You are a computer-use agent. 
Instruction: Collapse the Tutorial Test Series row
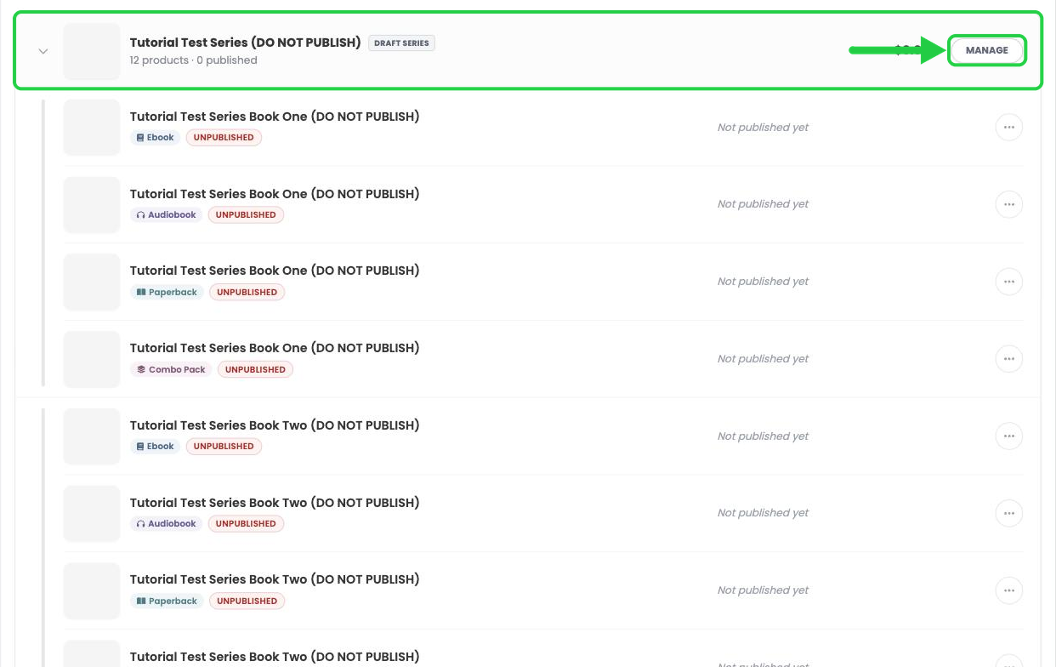43,51
